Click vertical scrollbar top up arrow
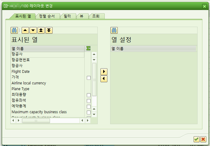The image size is (210, 146). pos(94,54)
